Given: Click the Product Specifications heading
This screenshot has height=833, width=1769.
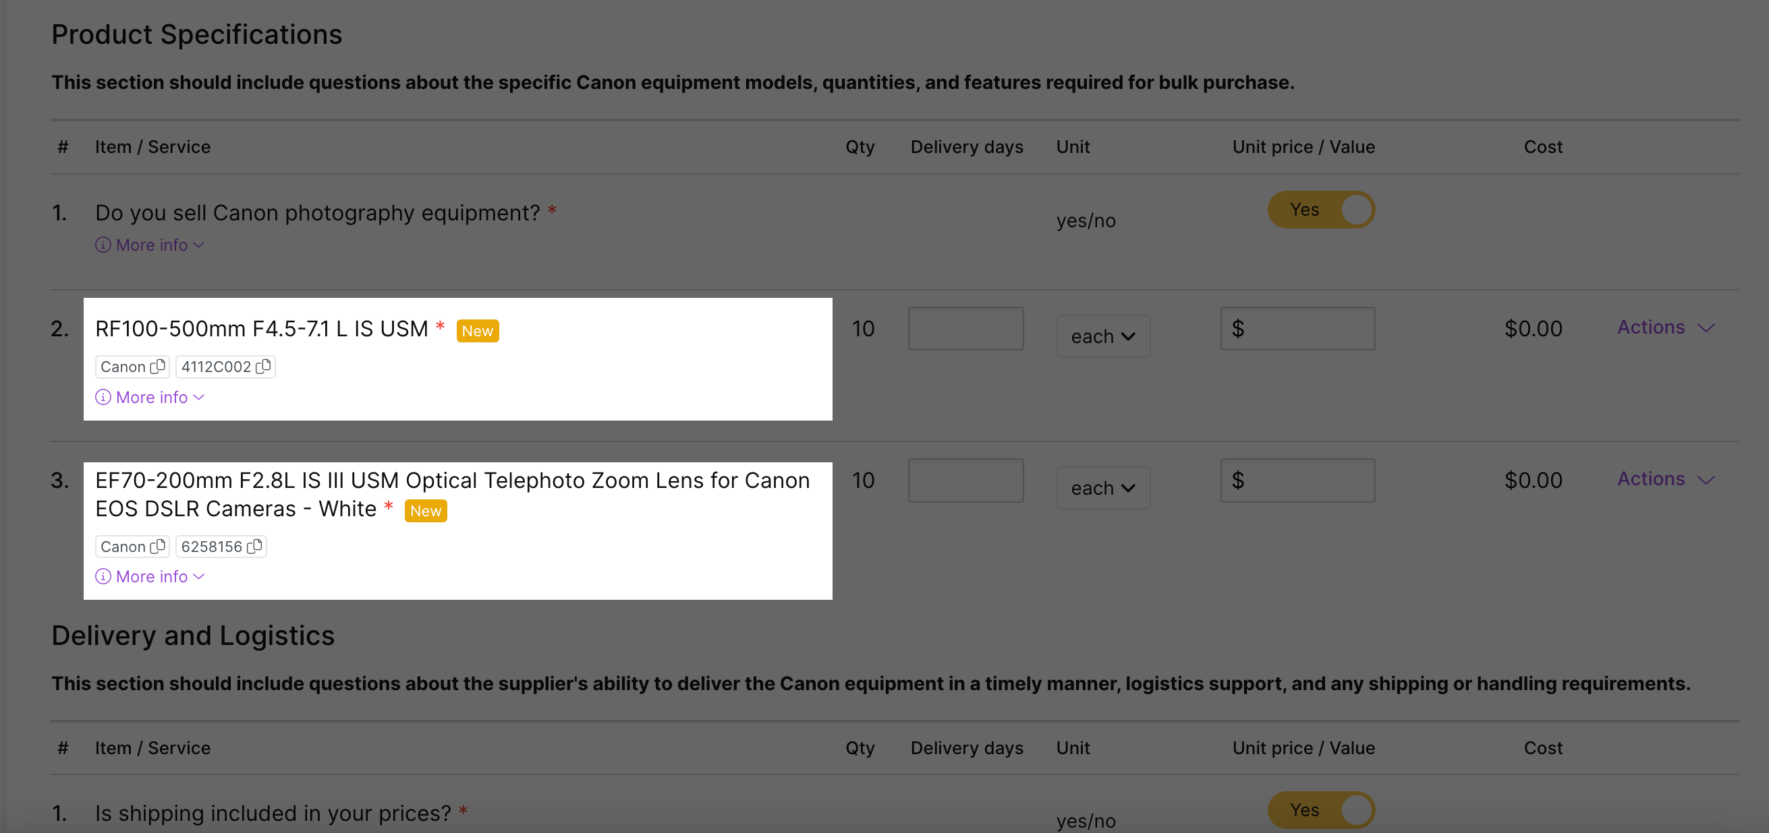Looking at the screenshot, I should 196,34.
